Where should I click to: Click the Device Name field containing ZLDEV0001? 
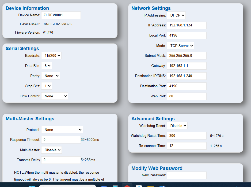61,15
